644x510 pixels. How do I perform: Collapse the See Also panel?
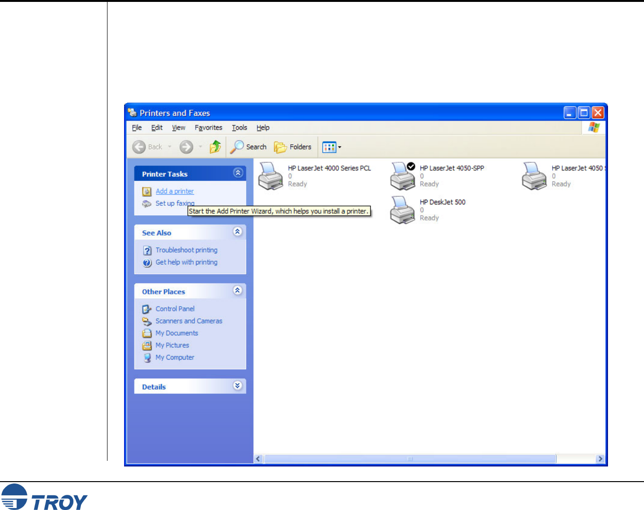pos(238,231)
